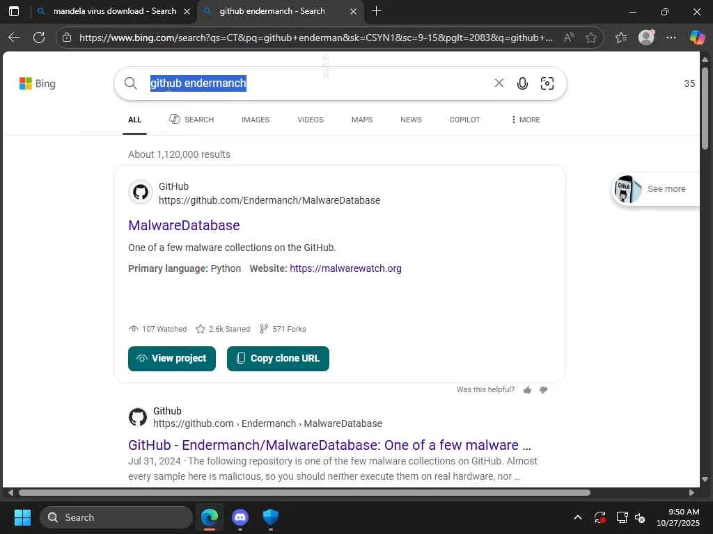
Task: Activate read aloud icon in address bar
Action: pyautogui.click(x=568, y=38)
